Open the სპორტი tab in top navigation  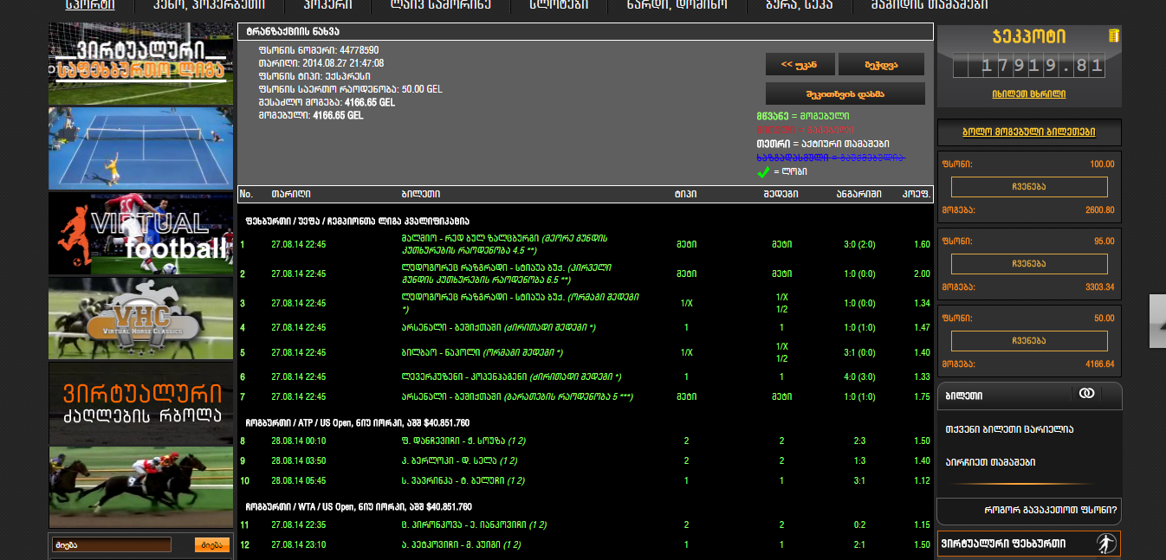coord(90,5)
